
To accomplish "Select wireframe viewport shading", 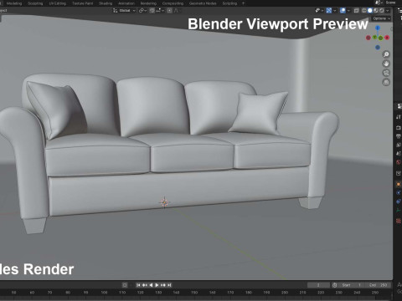I will pyautogui.click(x=364, y=11).
